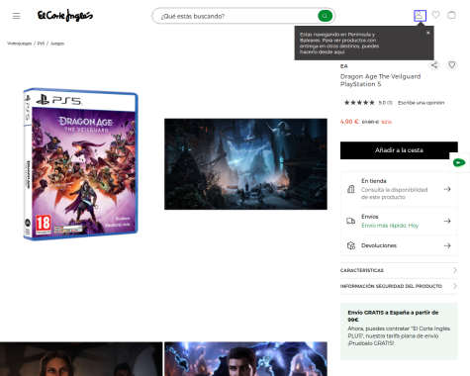Open Envíos details arrow
This screenshot has width=470, height=376.
[447, 221]
